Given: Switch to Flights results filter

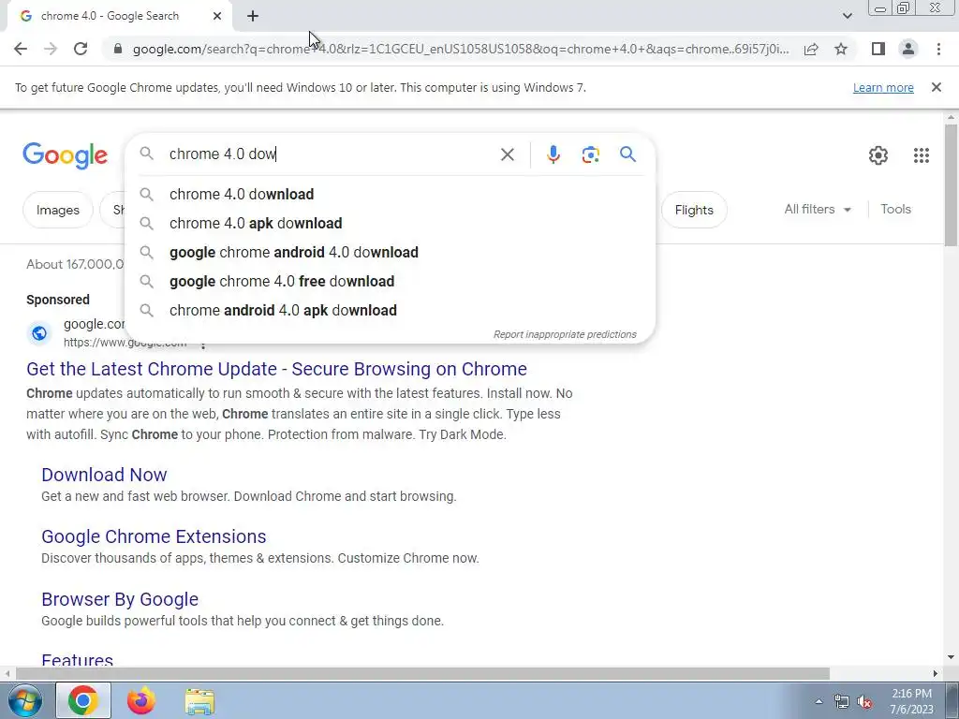Looking at the screenshot, I should 694,210.
